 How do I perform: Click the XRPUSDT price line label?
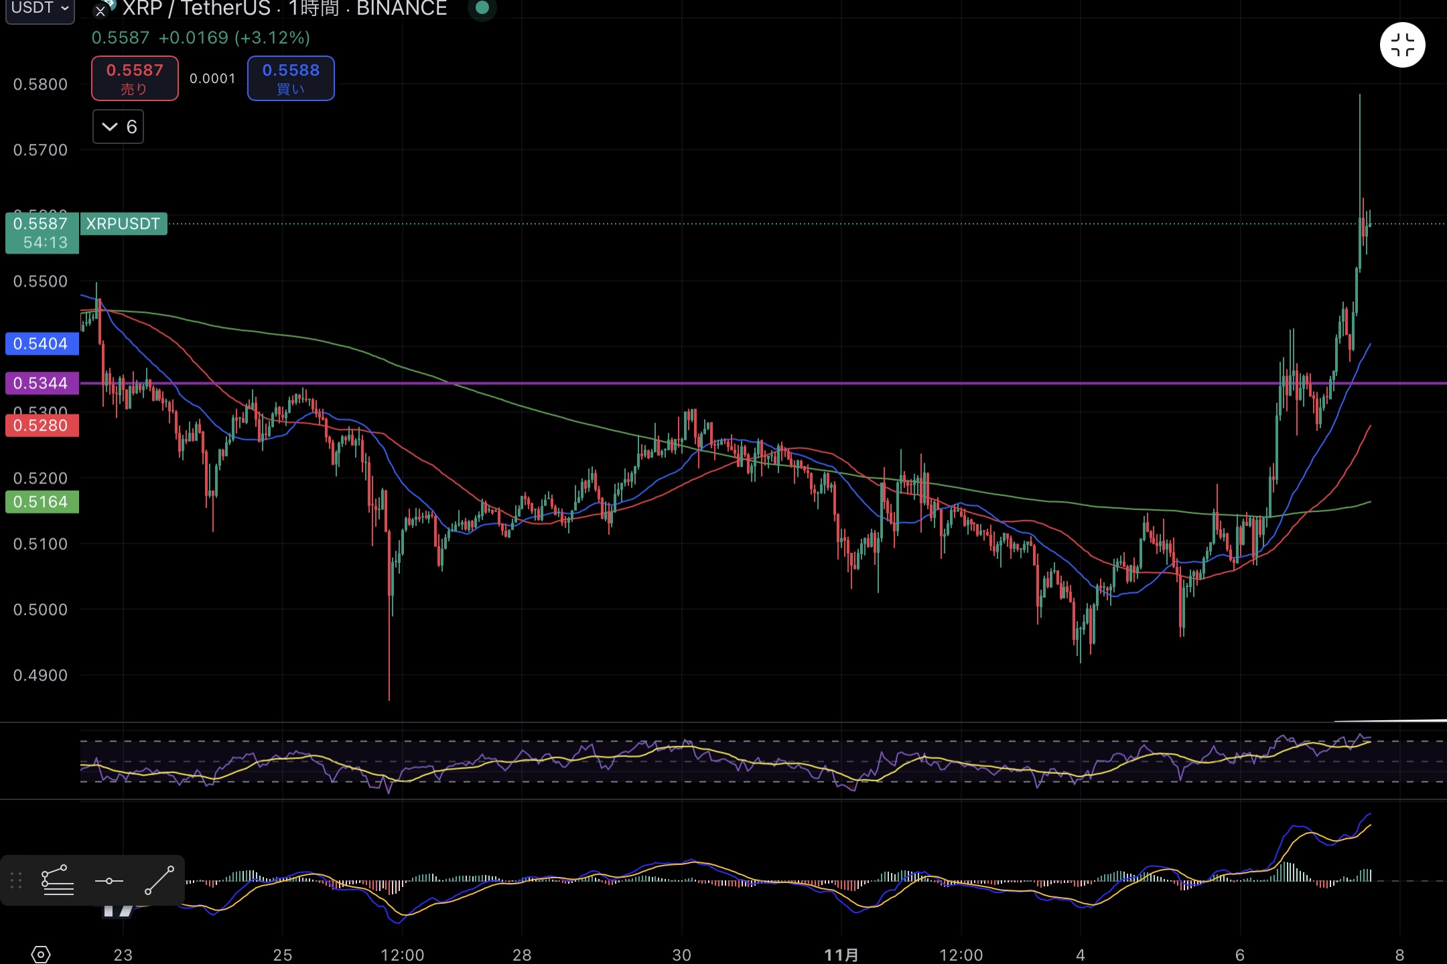(x=123, y=224)
